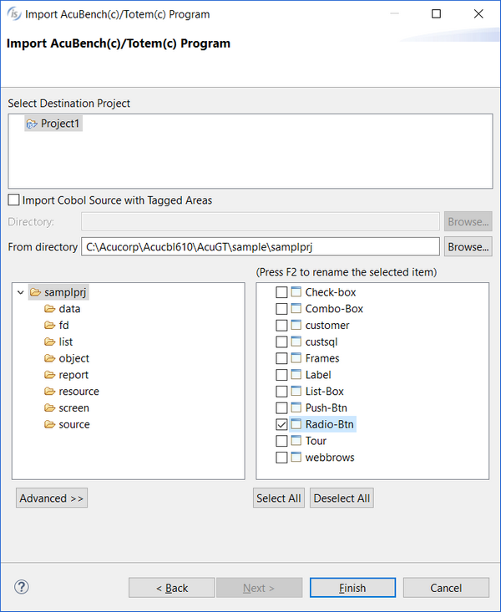The height and width of the screenshot is (612, 501).
Task: Click the Label program window icon
Action: click(296, 374)
